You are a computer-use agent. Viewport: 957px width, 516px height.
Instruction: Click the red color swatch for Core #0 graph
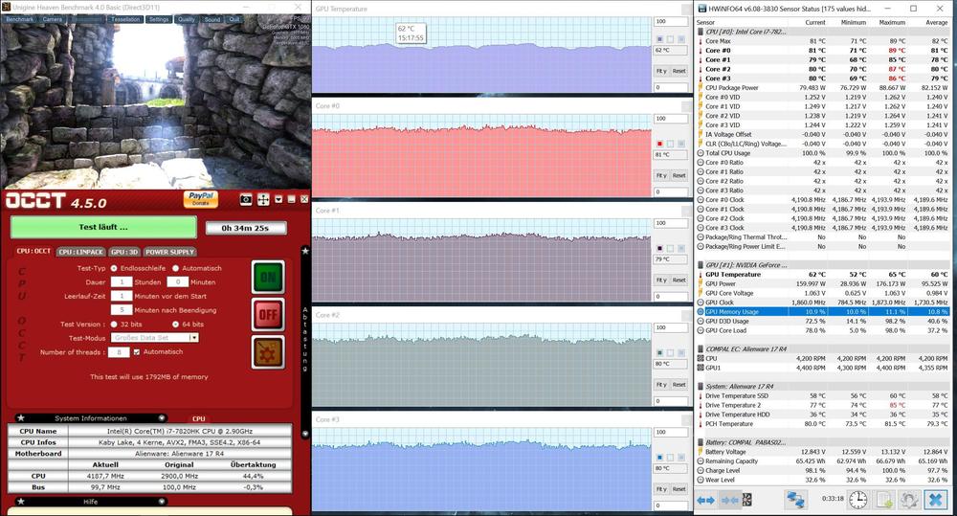point(658,145)
